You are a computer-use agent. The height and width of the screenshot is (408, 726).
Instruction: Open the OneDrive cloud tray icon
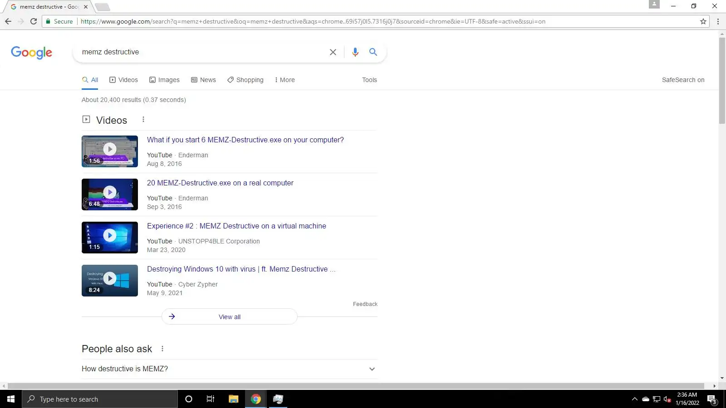[x=645, y=399]
